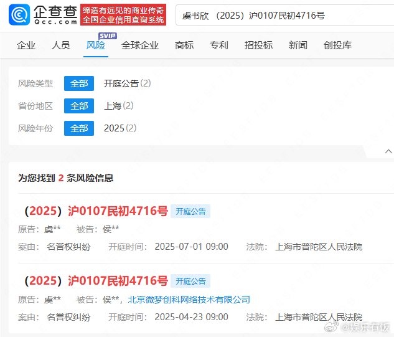Open the 专利 tab
This screenshot has width=394, height=337.
point(219,45)
